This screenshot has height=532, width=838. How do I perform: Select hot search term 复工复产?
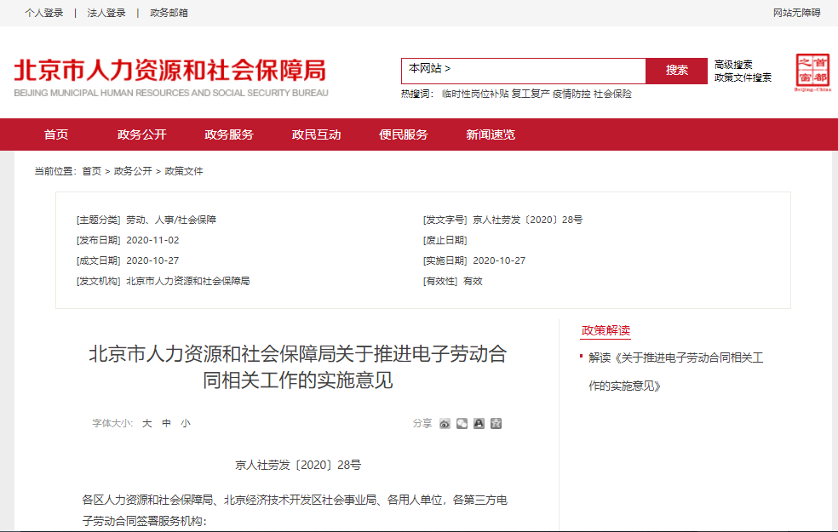pyautogui.click(x=531, y=94)
